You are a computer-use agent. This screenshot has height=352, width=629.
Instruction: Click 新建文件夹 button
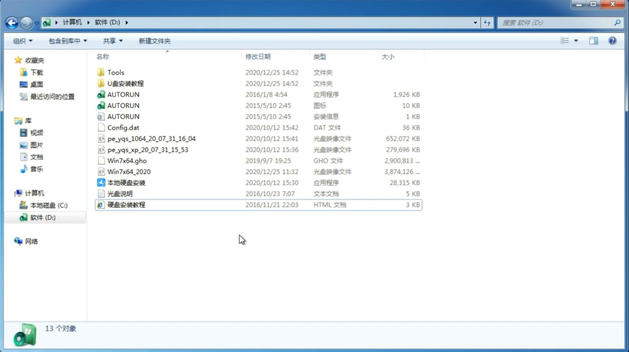[155, 41]
